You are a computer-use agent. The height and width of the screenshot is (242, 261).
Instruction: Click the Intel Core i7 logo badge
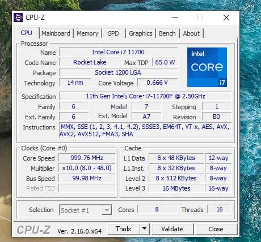click(207, 67)
